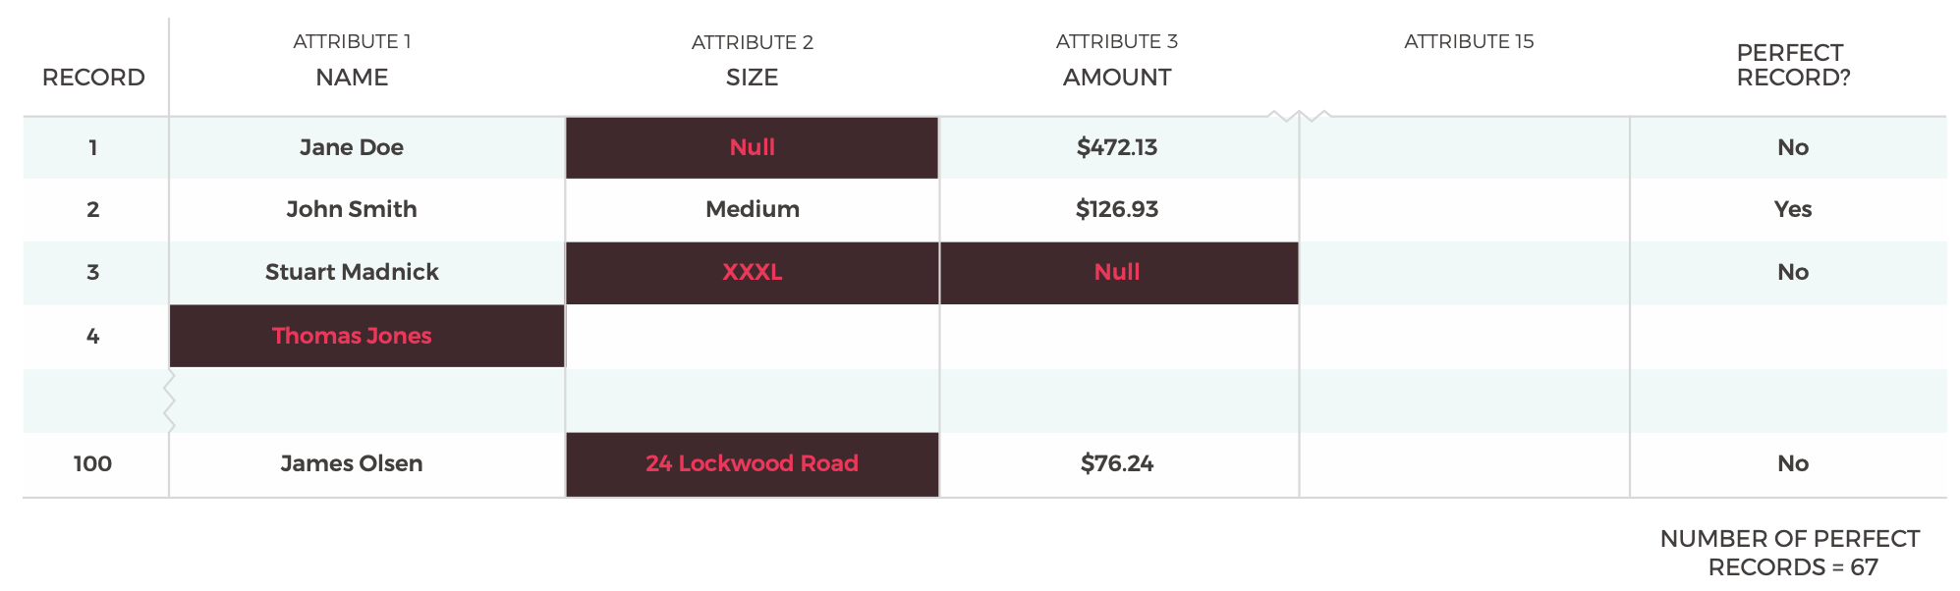Click the Attribute 3 Amount column header
This screenshot has height=591, width=1960.
1117,60
